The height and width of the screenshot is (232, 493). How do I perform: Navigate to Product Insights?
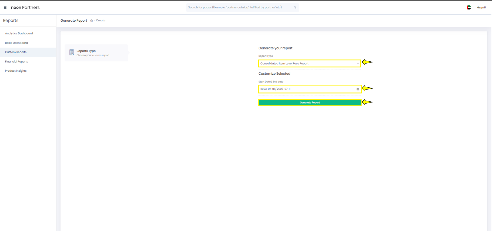coord(16,71)
